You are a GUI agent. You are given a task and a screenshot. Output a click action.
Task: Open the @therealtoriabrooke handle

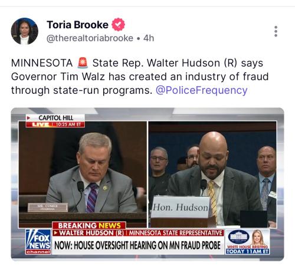click(x=90, y=38)
